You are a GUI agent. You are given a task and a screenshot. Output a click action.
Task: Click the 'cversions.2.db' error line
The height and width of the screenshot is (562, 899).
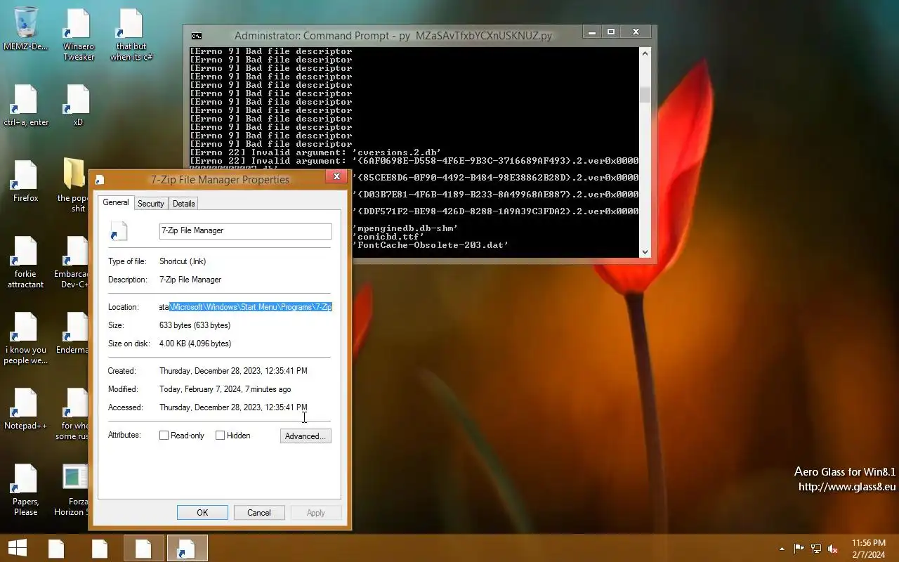(x=315, y=152)
